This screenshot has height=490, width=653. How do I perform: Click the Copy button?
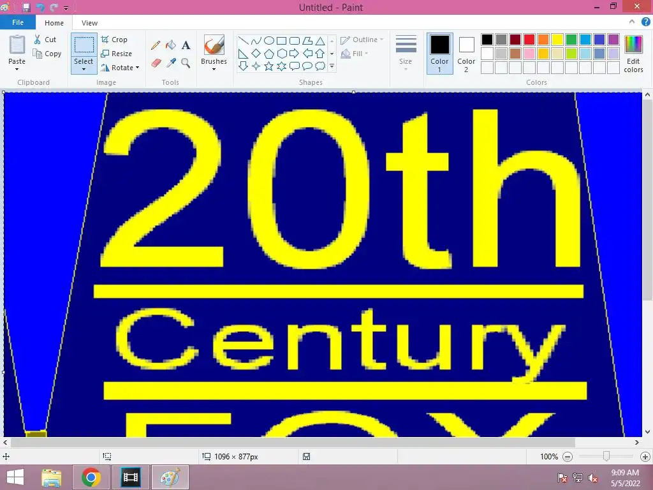[x=47, y=54]
